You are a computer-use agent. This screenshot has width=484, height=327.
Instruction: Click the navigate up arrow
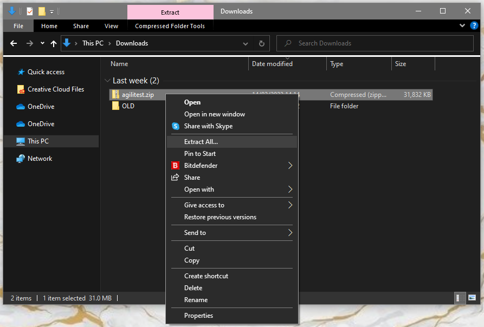(53, 43)
